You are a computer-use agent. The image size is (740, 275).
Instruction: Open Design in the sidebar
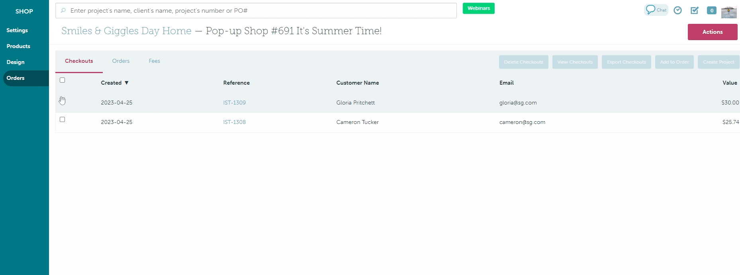click(16, 62)
